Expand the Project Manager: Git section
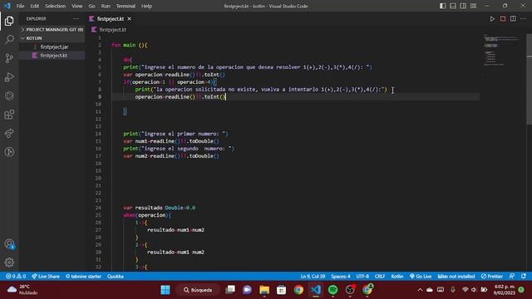Screen dimensions: 532x299 pos(52,30)
